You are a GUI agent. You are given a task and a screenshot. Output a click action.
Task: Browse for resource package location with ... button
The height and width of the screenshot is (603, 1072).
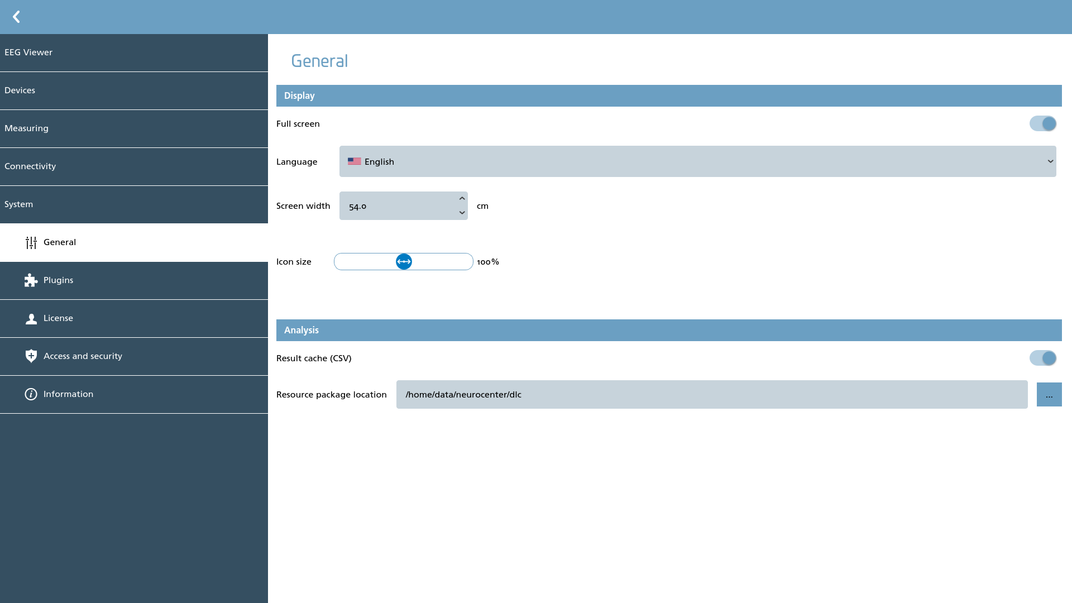(x=1049, y=394)
